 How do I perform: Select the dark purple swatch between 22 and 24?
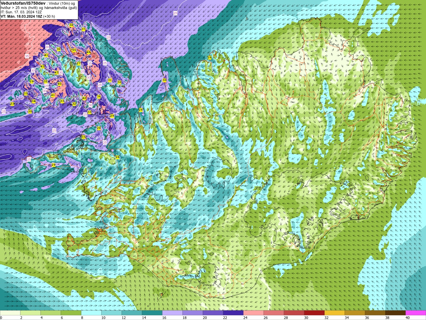[233, 313]
